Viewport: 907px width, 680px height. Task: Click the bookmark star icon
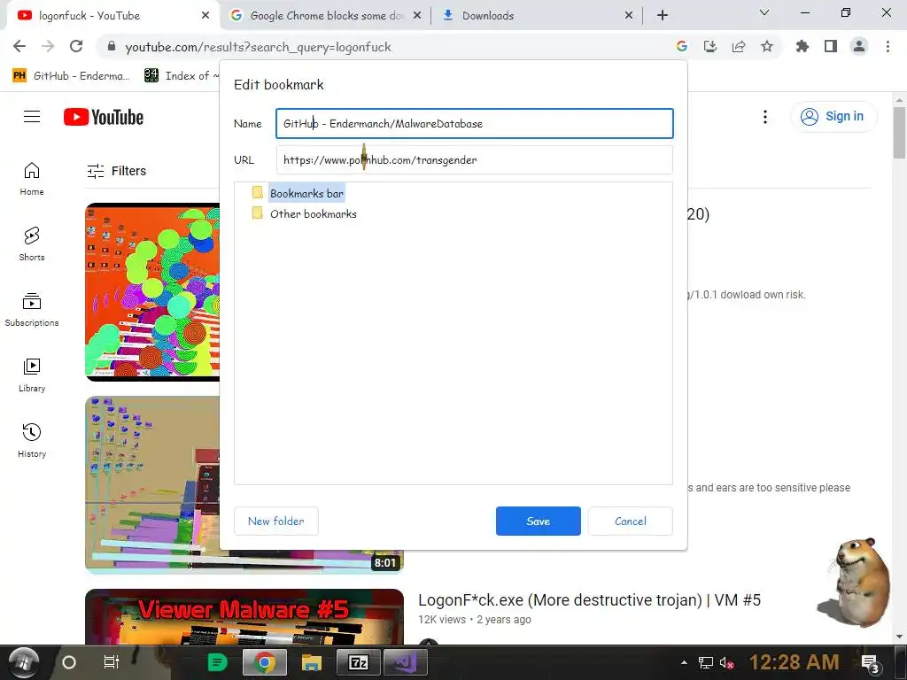pos(767,46)
